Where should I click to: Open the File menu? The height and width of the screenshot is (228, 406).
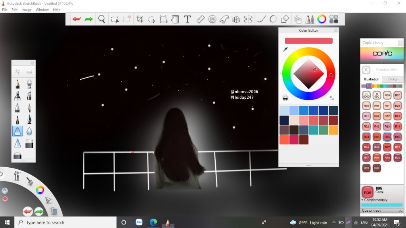click(5, 10)
